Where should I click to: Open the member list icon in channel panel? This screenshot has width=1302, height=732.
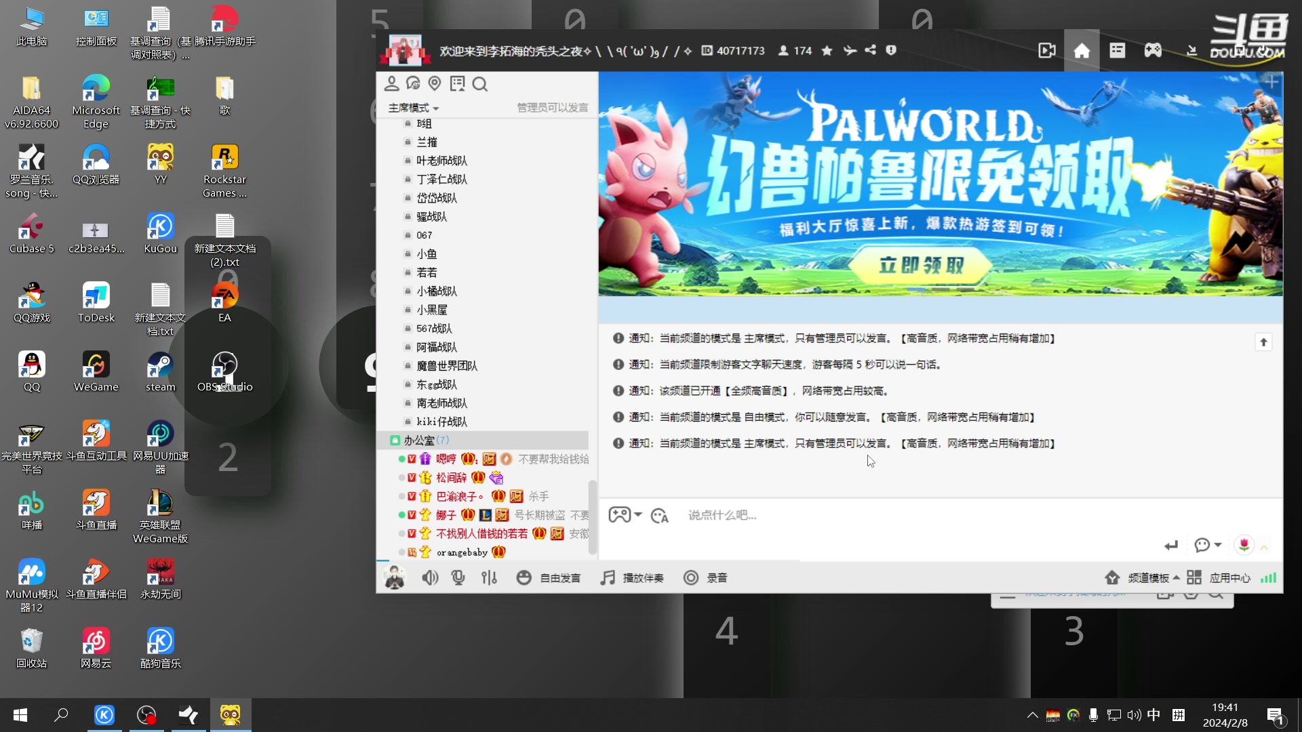391,83
